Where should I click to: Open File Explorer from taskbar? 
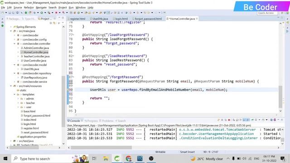[x=106, y=158]
